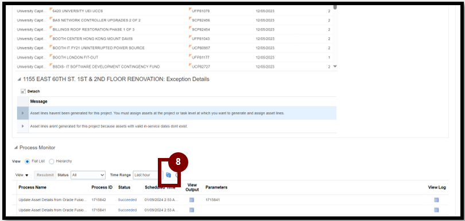Click date 12/05/2023 in BOOTH LONDON FIT-OUT row
Screen dimensions: 465x221
click(265, 57)
